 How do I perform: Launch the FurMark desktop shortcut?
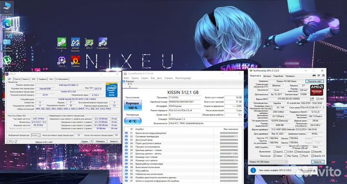[76, 60]
